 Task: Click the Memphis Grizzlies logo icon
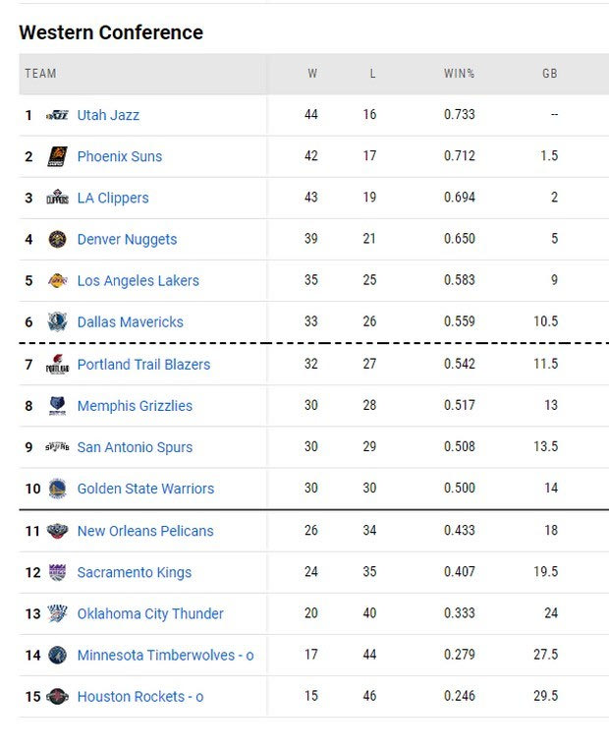(x=57, y=406)
